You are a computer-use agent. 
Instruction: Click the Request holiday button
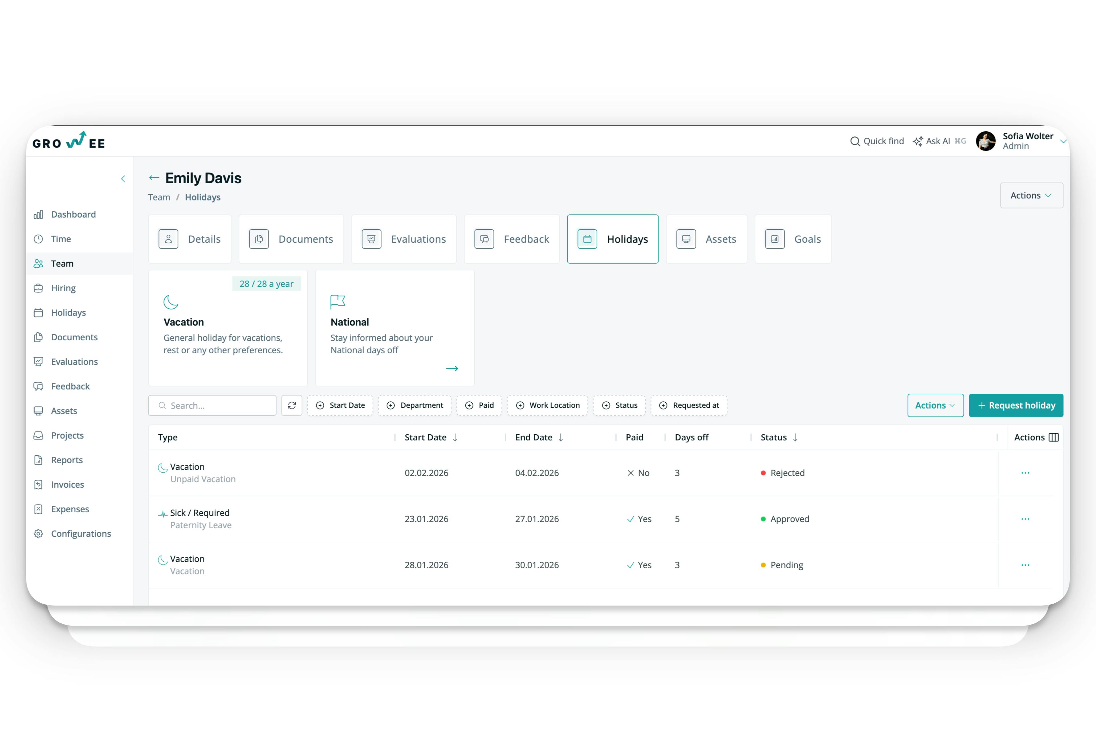[x=1016, y=405]
